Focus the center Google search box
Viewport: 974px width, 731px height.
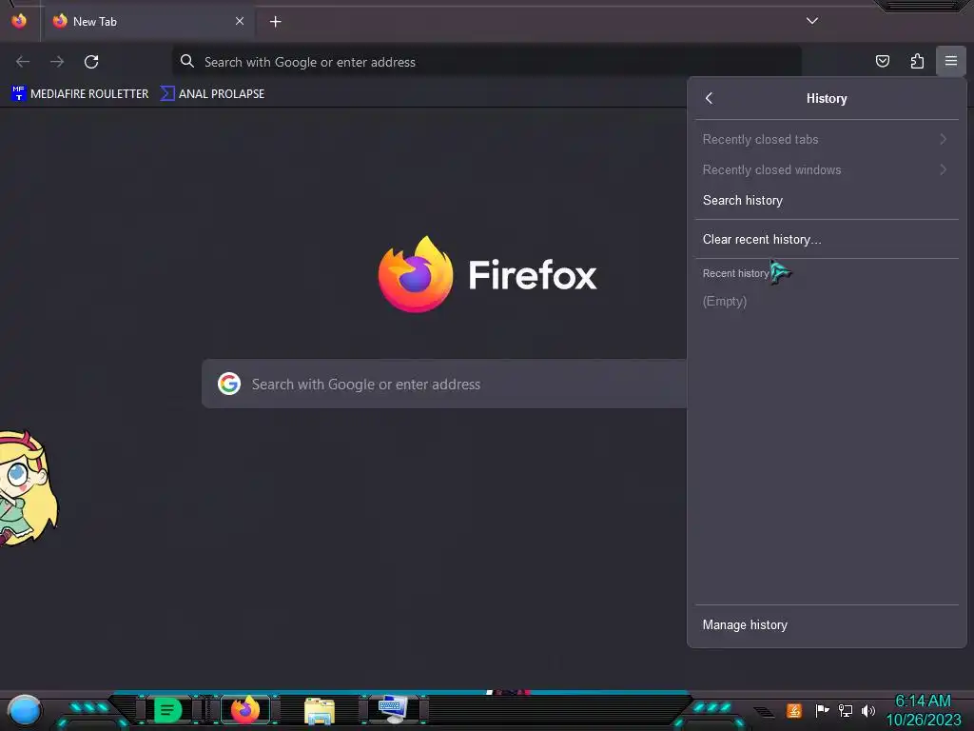444,384
